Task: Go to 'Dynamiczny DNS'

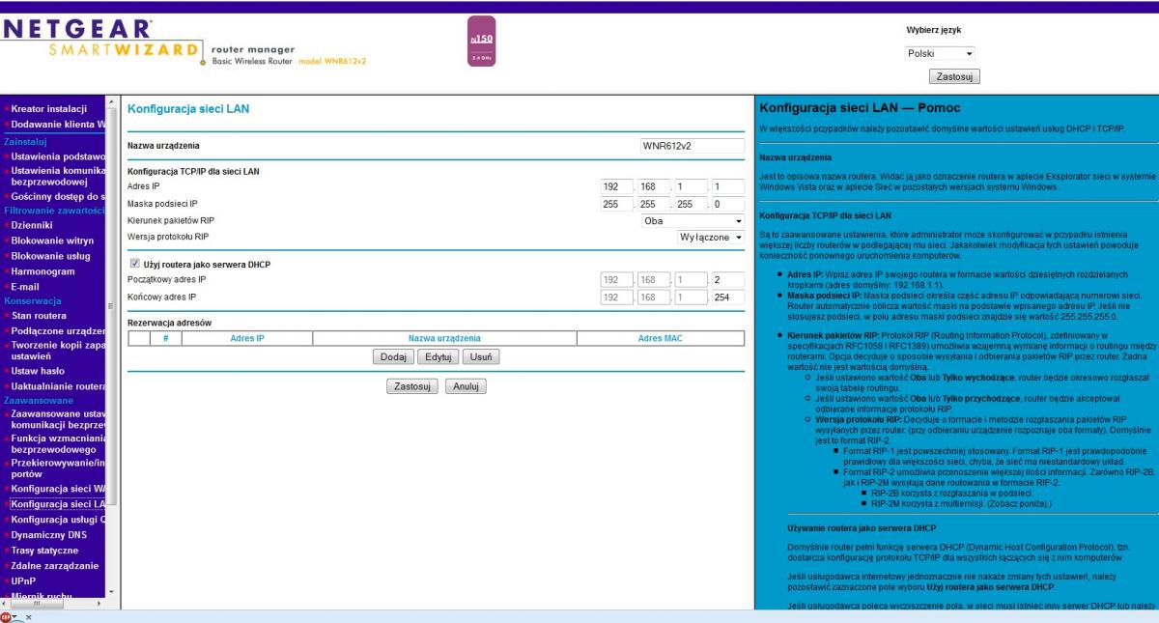Action: pyautogui.click(x=51, y=535)
